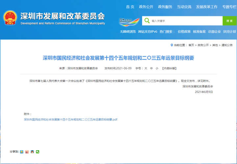Click the green 搜索 button
This screenshot has width=237, height=164.
[x=230, y=21]
